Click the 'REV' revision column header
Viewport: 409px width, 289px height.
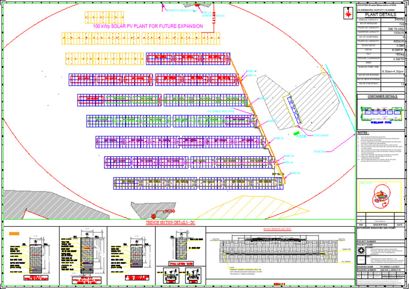[x=361, y=225]
